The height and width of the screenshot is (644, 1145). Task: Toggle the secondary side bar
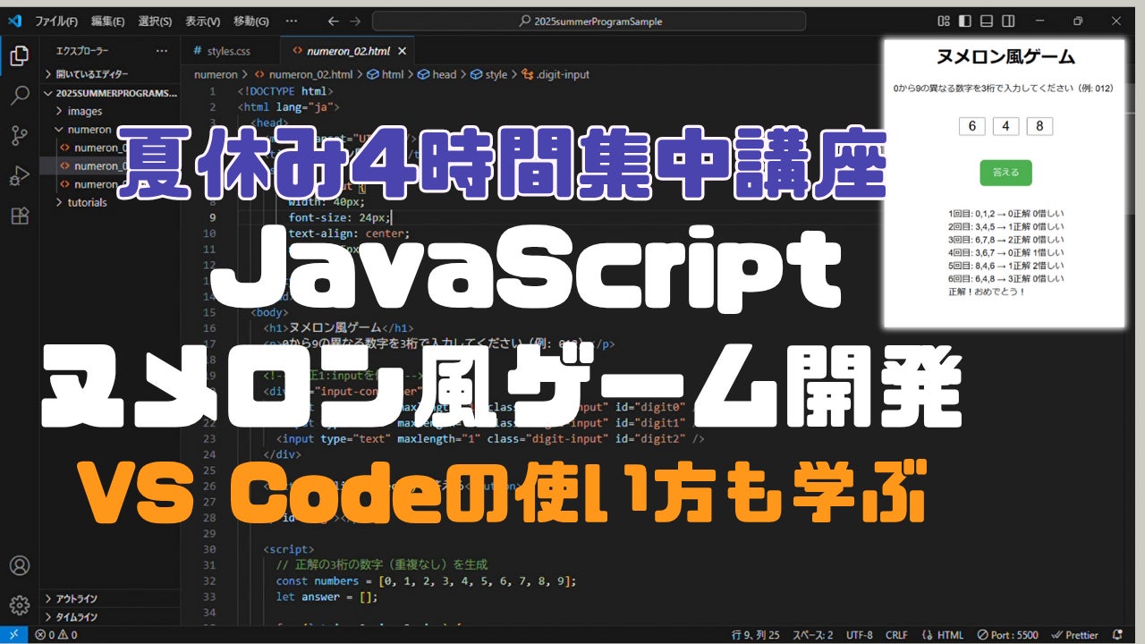[x=1008, y=21]
